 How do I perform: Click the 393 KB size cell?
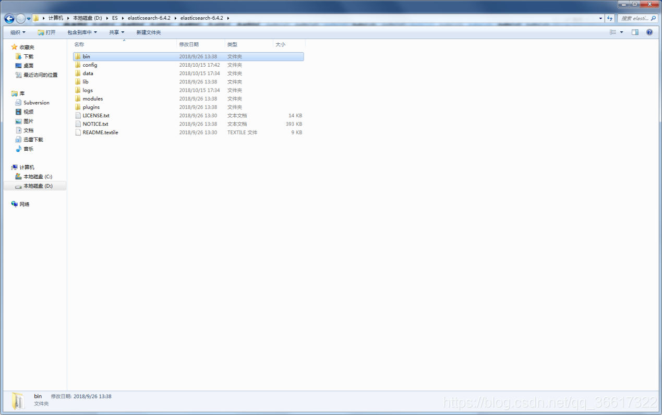click(294, 124)
